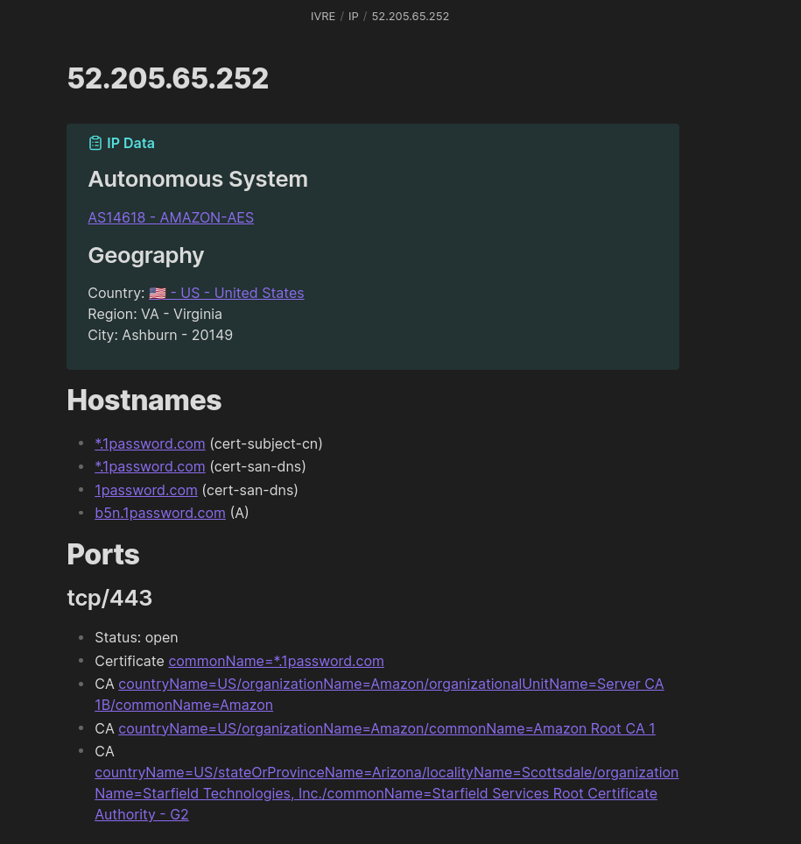801x844 pixels.
Task: Click the Amazon Root CA 1 link
Action: [386, 728]
